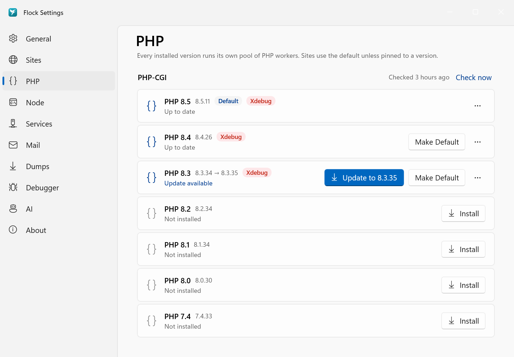The image size is (514, 357).
Task: Minimize the Flock Settings window
Action: (x=450, y=12)
